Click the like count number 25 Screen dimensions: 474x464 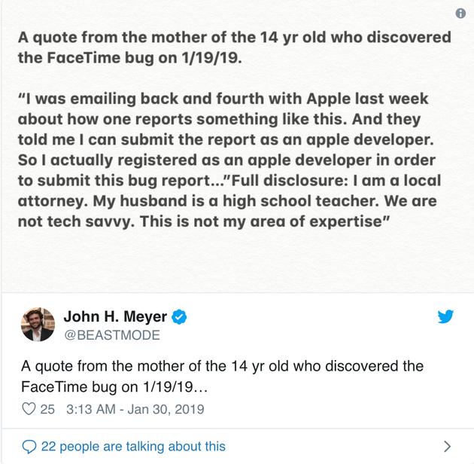[47, 410]
